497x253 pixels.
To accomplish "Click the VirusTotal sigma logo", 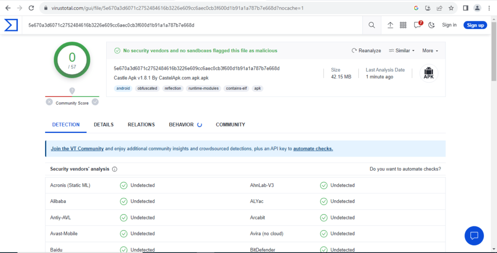I will 11,25.
